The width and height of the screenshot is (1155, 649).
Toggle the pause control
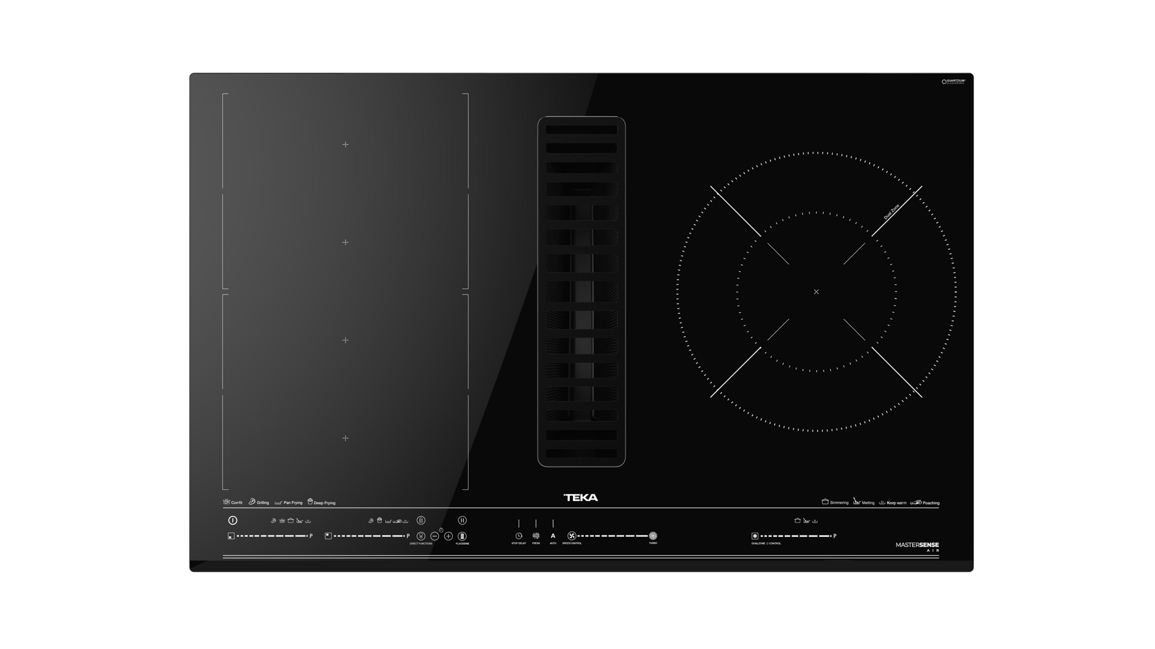coord(462,521)
